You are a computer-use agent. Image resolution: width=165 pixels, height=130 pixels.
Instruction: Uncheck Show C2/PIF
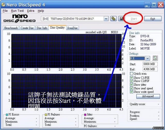131,81
